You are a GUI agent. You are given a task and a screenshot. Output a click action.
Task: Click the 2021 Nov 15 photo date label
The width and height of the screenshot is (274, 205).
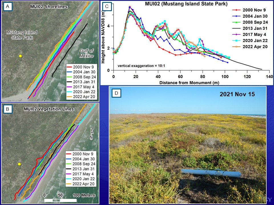(237, 94)
